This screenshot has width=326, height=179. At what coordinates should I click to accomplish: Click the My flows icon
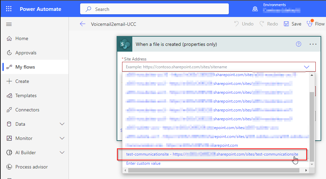[9, 67]
